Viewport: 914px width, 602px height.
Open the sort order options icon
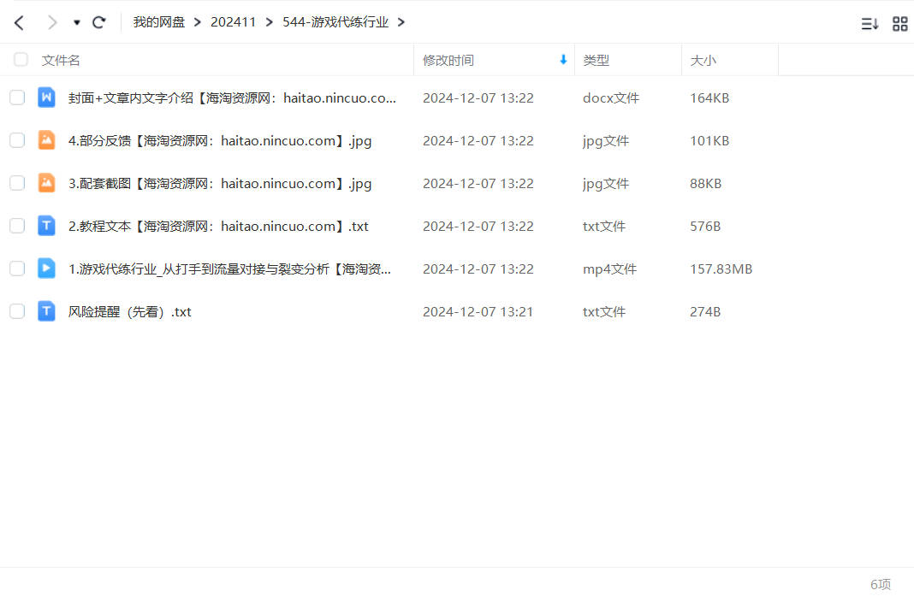pos(869,24)
